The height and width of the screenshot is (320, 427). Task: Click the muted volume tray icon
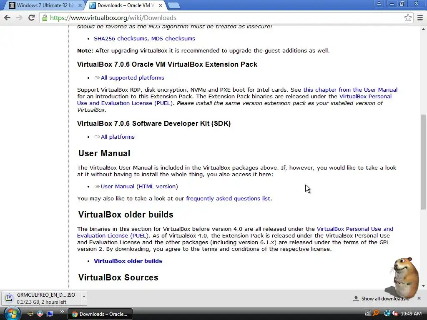coord(394,313)
